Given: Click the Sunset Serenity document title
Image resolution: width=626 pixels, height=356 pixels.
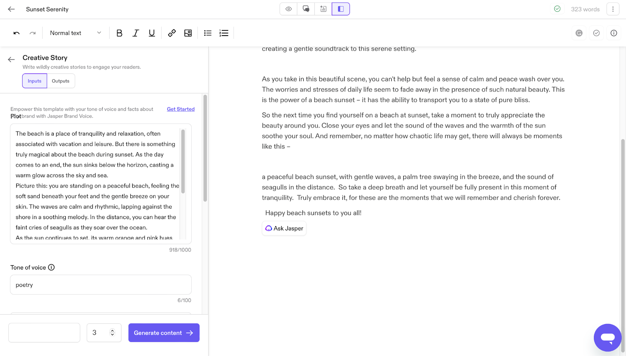Looking at the screenshot, I should click(47, 9).
